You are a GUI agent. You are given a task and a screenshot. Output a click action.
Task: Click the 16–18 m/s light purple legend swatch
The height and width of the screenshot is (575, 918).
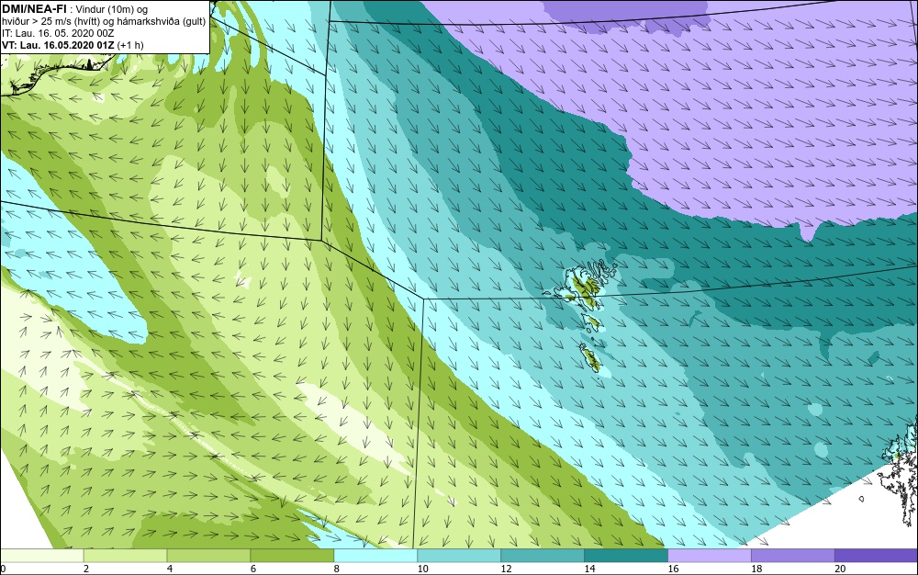pos(710,556)
